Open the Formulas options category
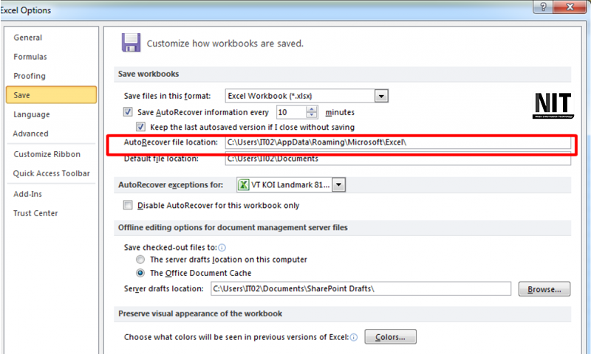Viewport: 591px width, 354px height. tap(30, 57)
